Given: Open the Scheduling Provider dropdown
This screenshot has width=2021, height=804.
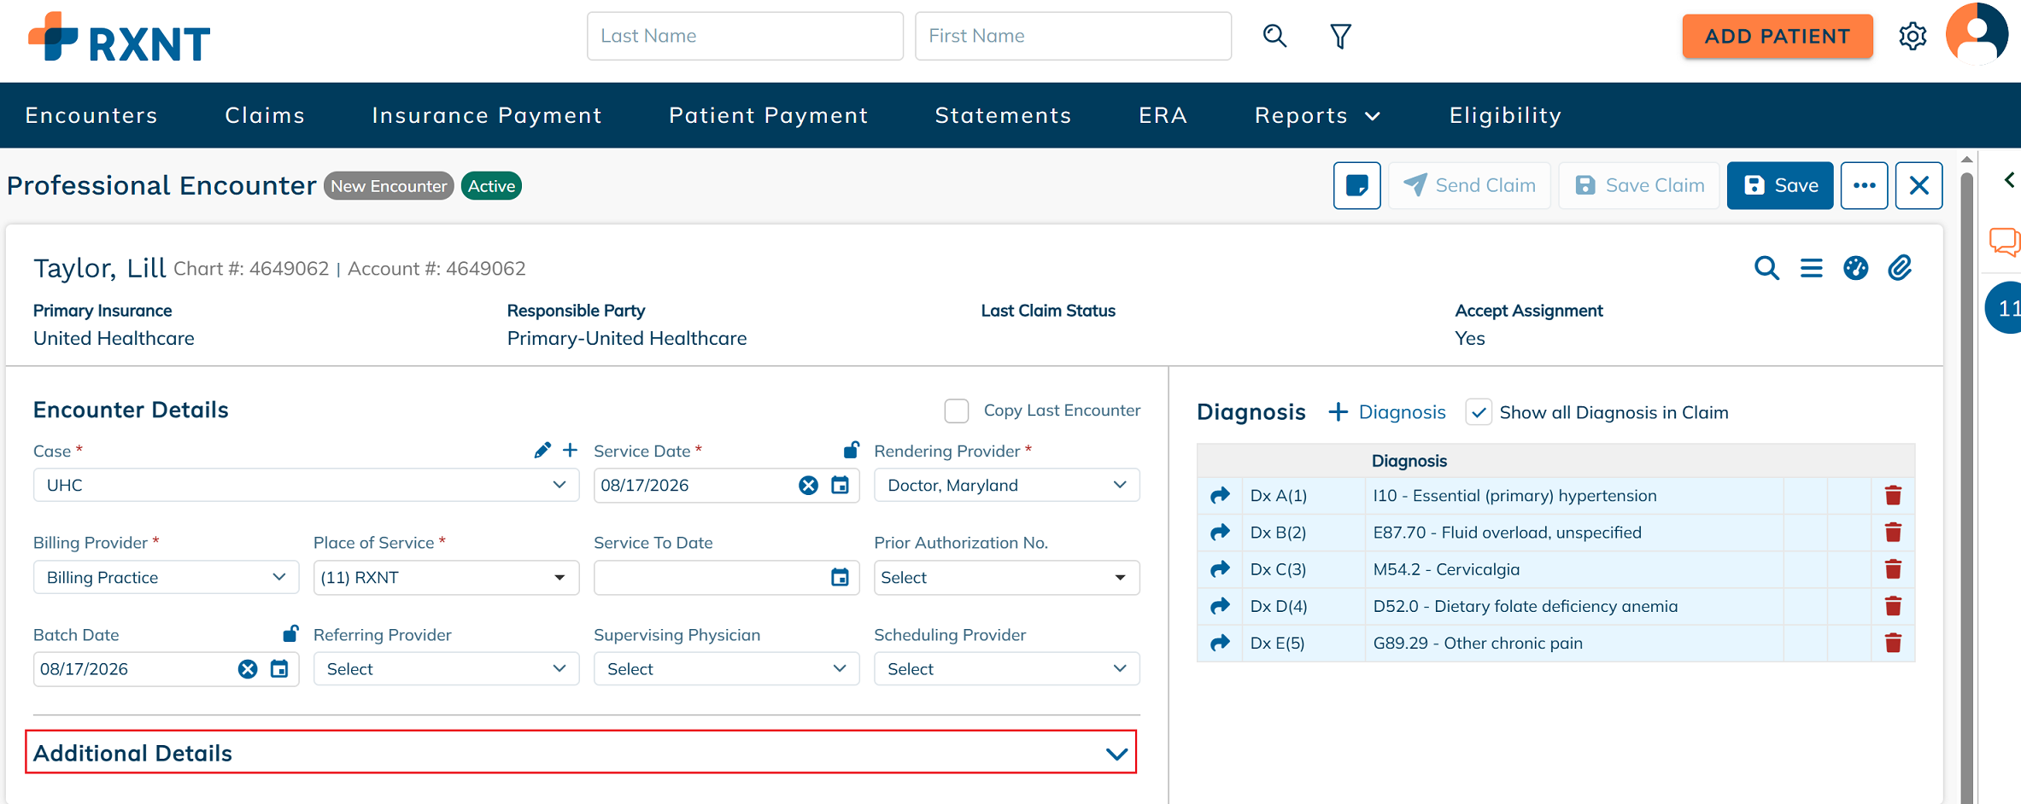Looking at the screenshot, I should pyautogui.click(x=1006, y=669).
